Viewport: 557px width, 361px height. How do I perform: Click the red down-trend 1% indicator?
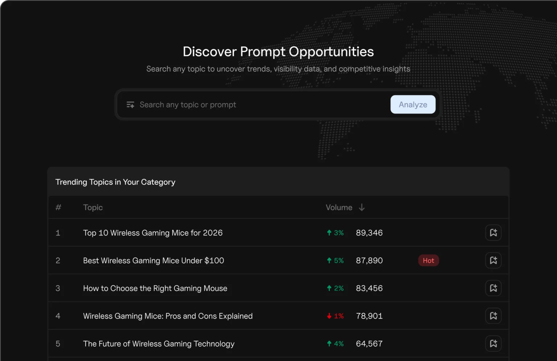coord(335,316)
